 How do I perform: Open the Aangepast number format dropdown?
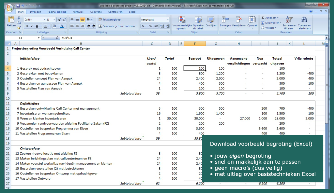click(168, 20)
